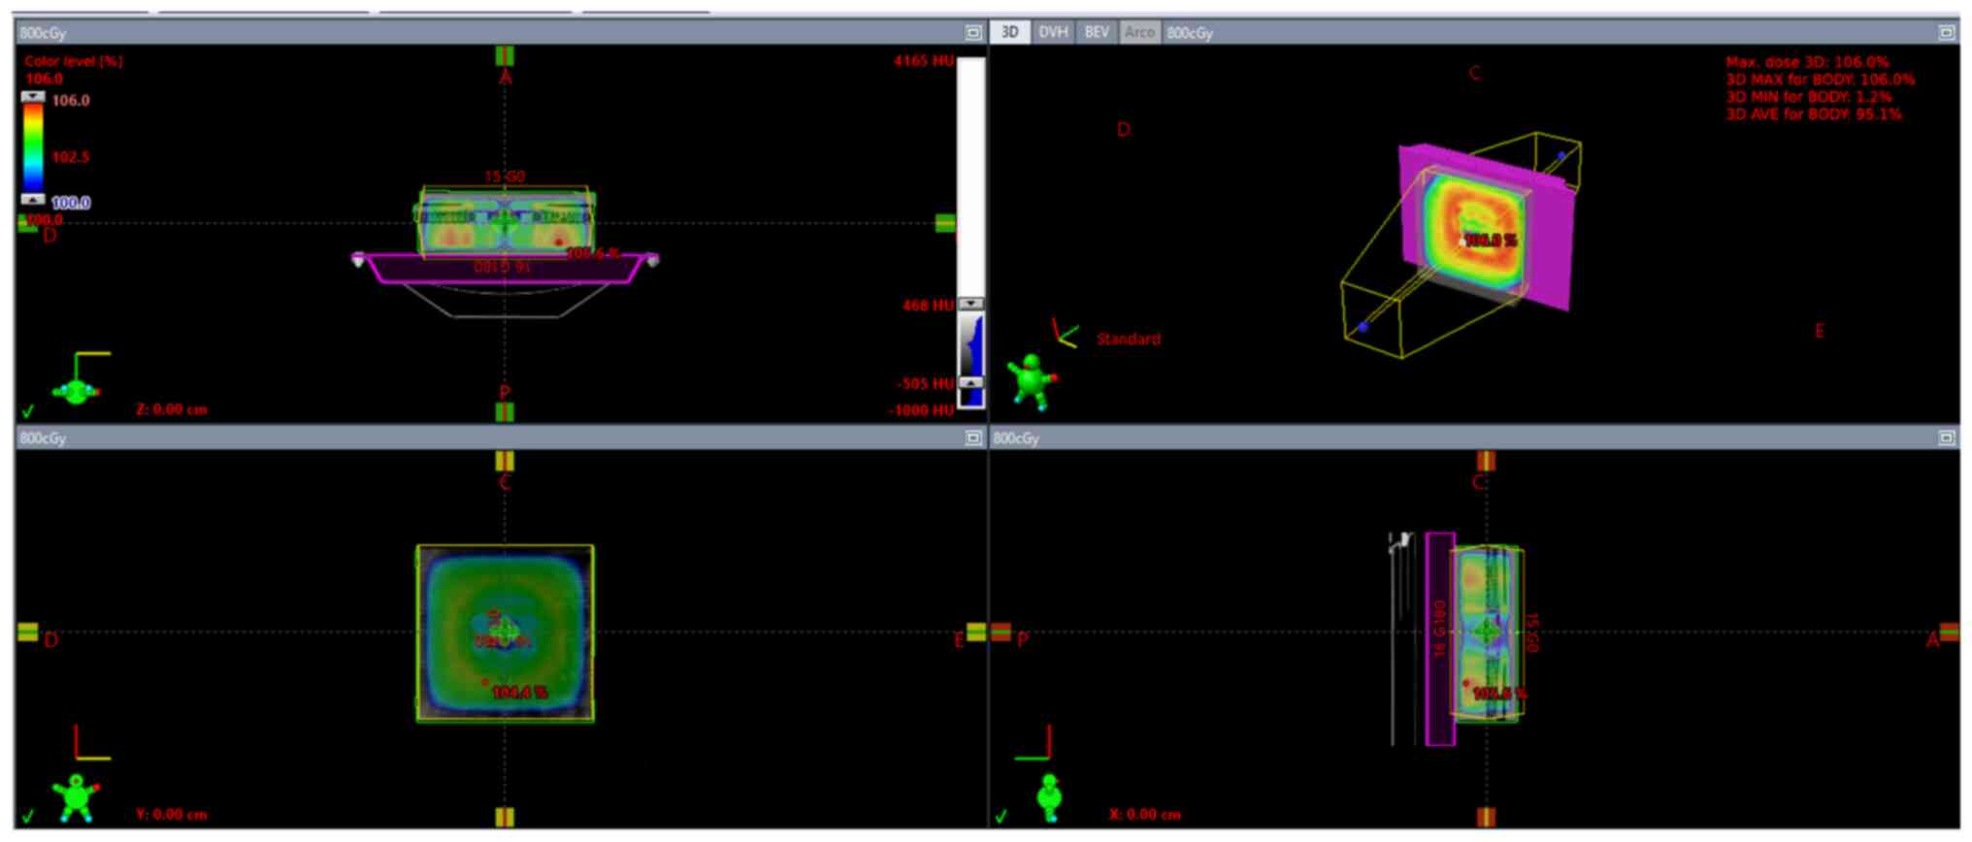This screenshot has height=842, width=1972.
Task: Click the white upper HU range bar
Action: click(x=970, y=177)
